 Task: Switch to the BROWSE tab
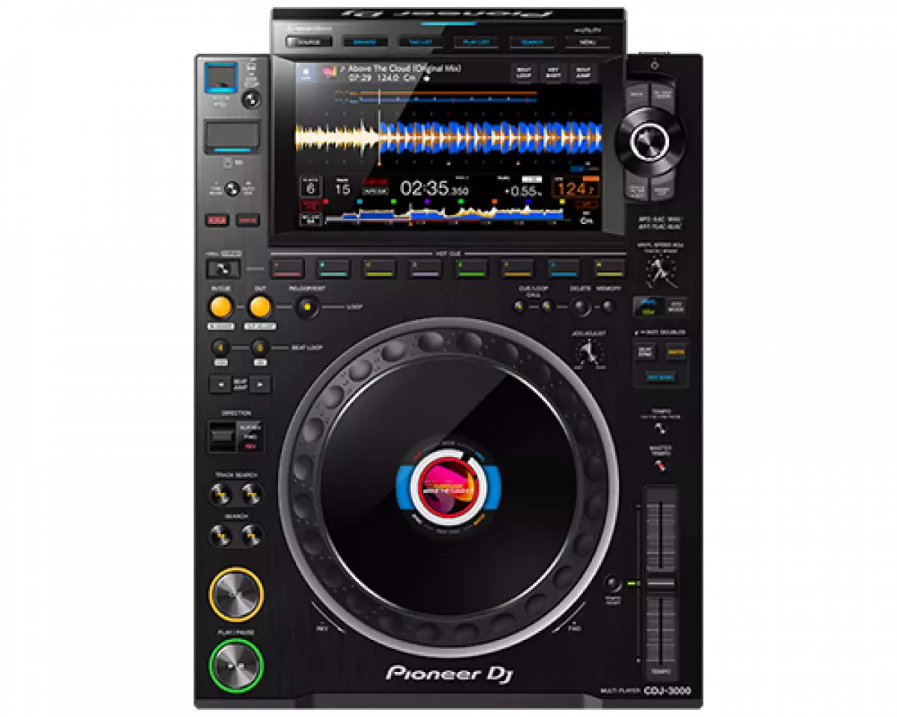[365, 42]
